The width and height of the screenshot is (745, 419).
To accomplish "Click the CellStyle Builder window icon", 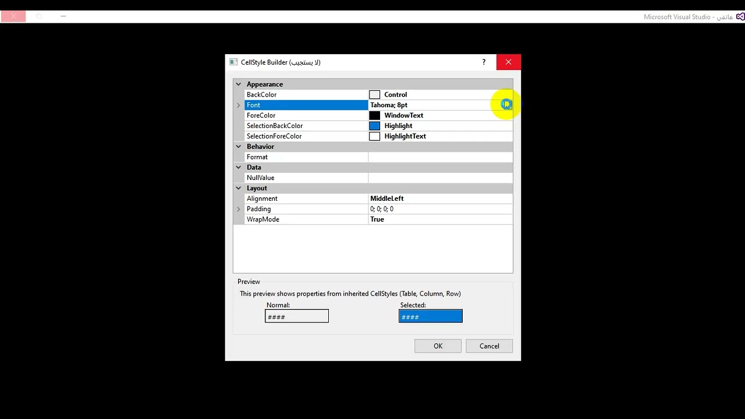I will (233, 62).
